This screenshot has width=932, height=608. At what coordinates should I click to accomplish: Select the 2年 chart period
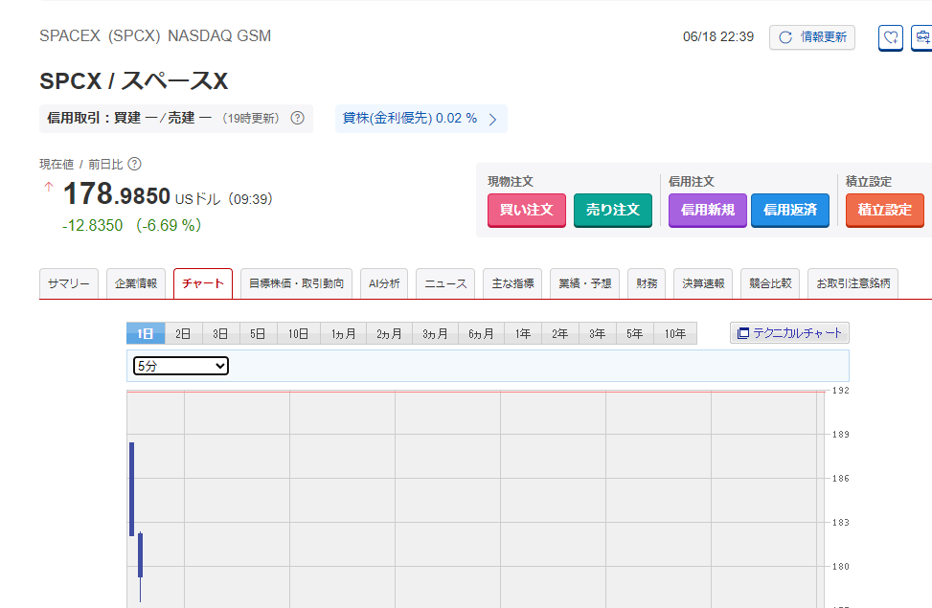[x=560, y=333]
